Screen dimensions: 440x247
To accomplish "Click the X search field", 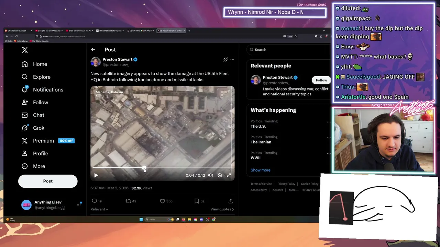I will coord(289,50).
